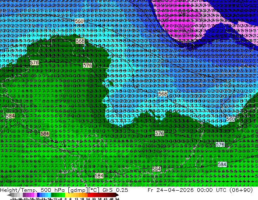258x200 pixels.
Task: Click the 'Fr' weekday text
Action: [151, 190]
